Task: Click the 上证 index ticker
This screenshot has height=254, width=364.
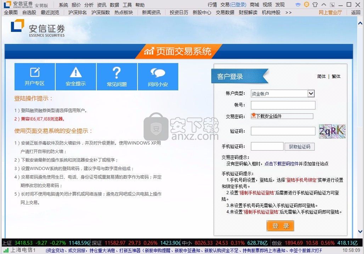Action: [46, 243]
